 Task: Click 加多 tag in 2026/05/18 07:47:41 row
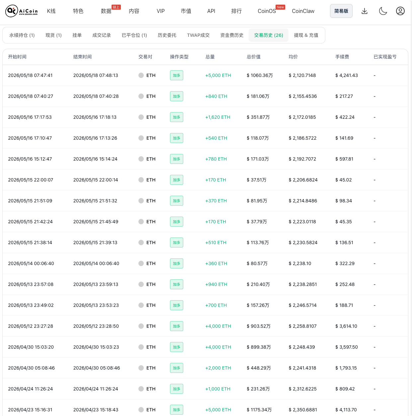[x=177, y=75]
